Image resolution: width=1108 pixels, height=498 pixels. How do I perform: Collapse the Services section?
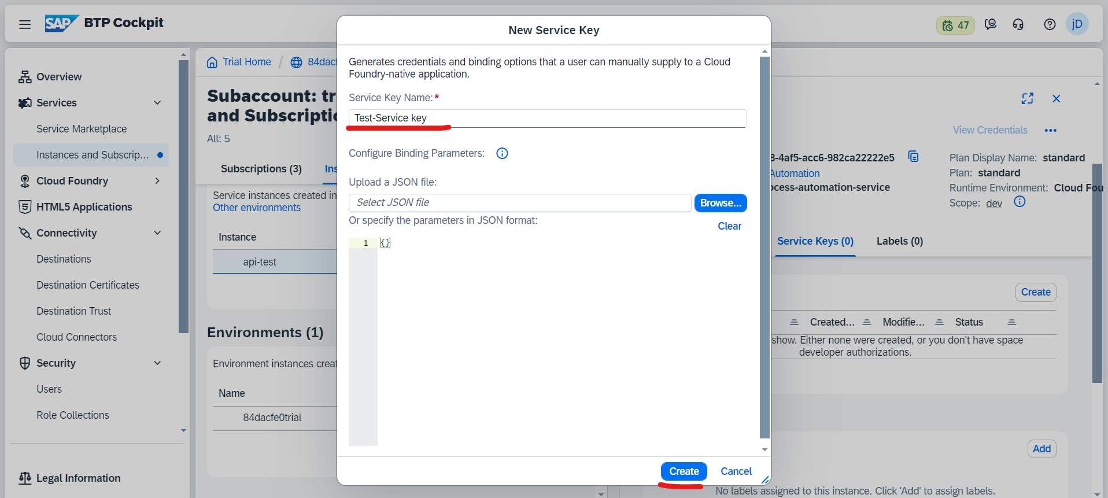pos(157,103)
